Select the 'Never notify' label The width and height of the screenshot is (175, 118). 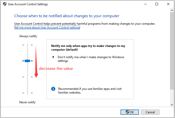[x=27, y=102]
